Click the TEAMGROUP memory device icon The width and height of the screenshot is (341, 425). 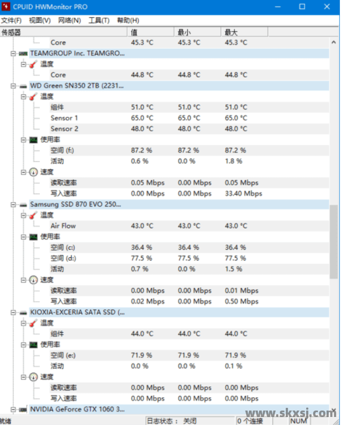[23, 54]
